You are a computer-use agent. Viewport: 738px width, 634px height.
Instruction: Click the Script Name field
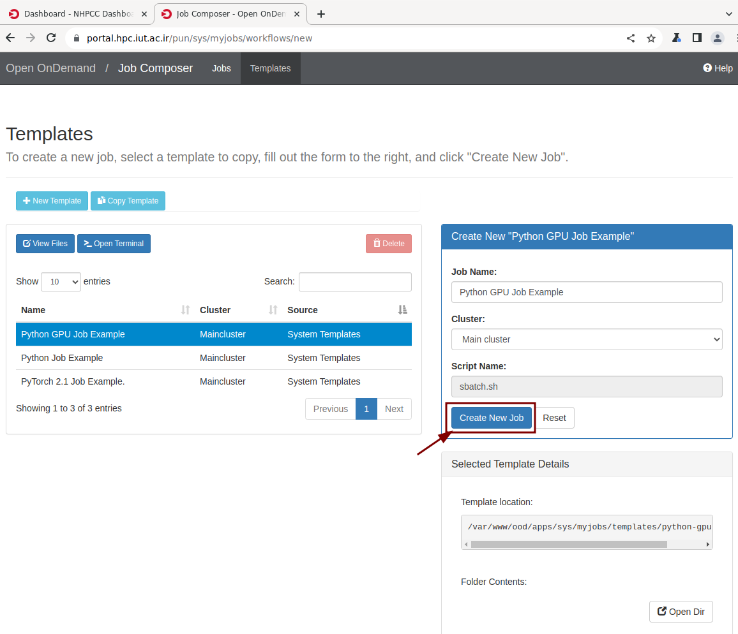[587, 387]
